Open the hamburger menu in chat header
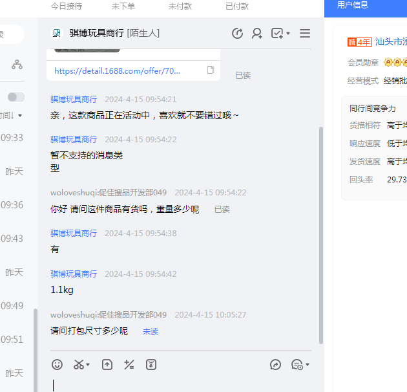 coord(305,34)
